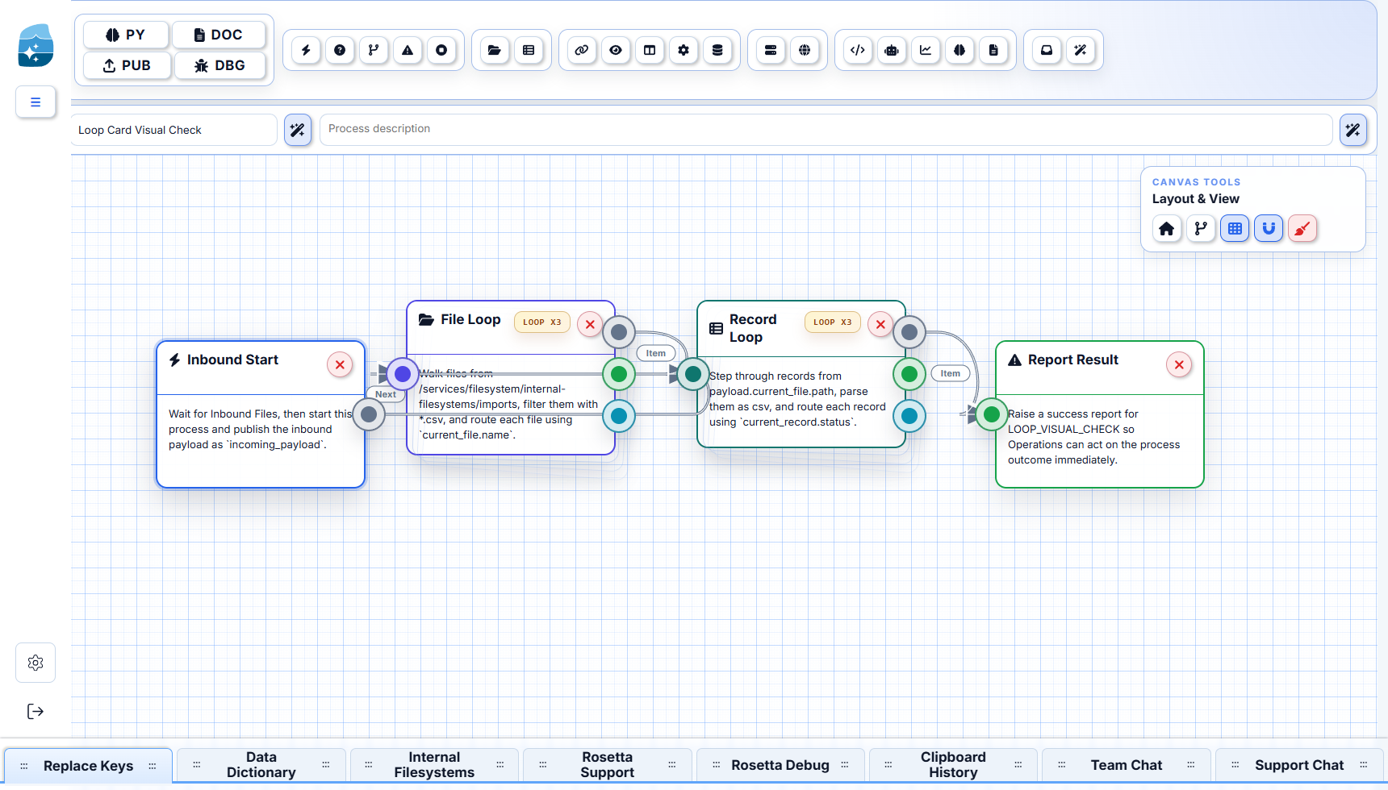Click the home icon in Canvas Tools

(1167, 229)
